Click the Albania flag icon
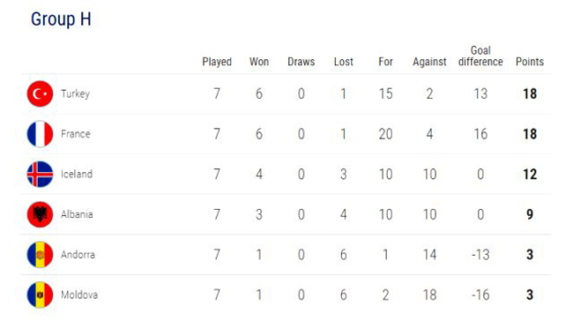The image size is (573, 321). click(x=40, y=214)
